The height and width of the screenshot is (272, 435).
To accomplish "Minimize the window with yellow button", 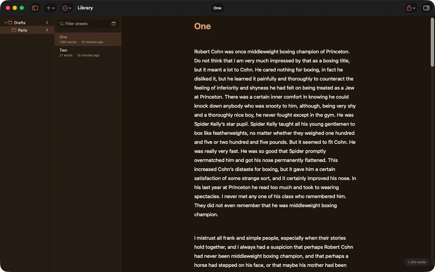I will coord(15,8).
